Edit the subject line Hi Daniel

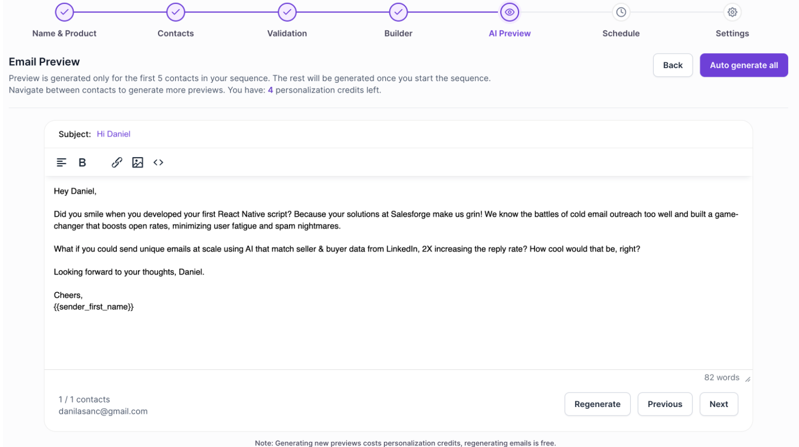(113, 134)
